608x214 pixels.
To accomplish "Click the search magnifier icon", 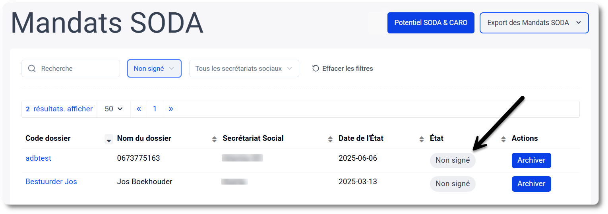I will [32, 68].
